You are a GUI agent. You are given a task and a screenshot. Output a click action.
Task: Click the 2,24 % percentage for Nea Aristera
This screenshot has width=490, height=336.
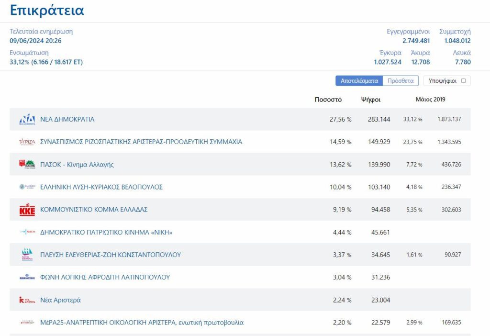coord(342,300)
